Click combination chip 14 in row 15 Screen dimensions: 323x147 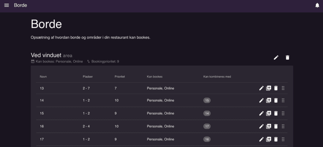click(207, 114)
